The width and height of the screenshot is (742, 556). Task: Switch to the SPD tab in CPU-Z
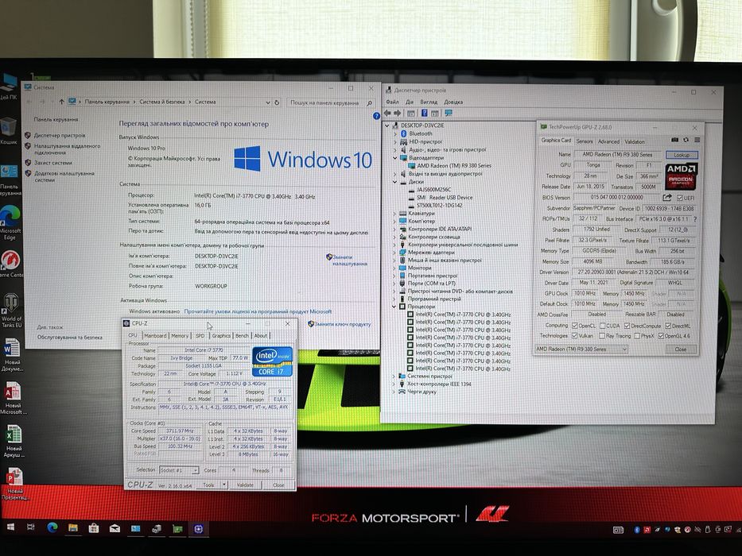tap(200, 336)
